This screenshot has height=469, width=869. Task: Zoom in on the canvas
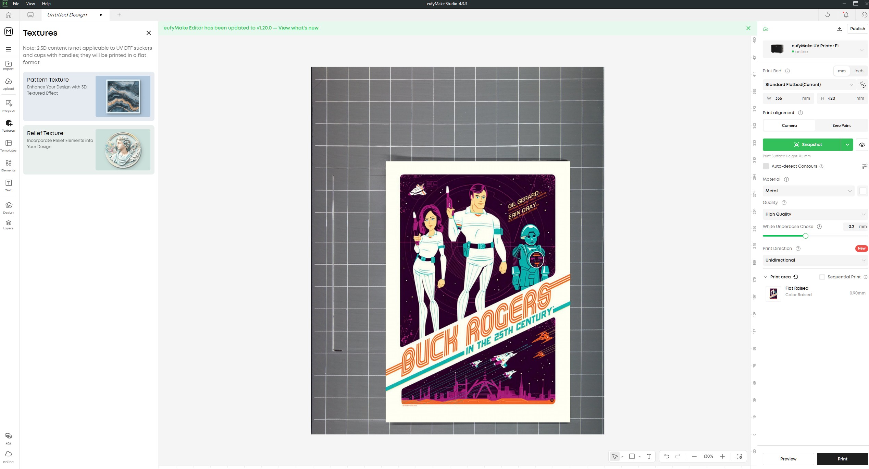point(722,456)
